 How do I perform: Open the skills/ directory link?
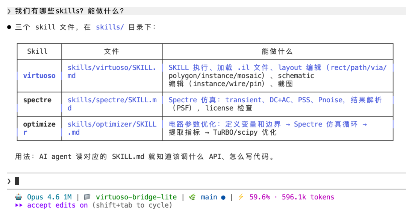(110, 27)
